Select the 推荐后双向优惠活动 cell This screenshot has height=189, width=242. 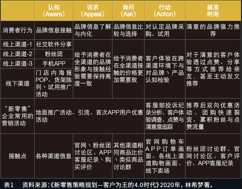213,116
